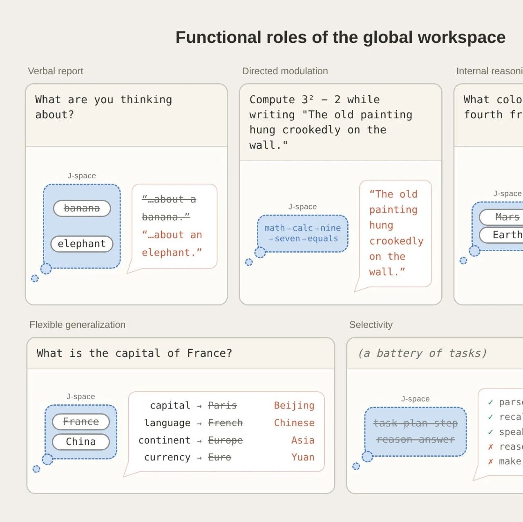Click the struck-through "French" value

tap(225, 423)
